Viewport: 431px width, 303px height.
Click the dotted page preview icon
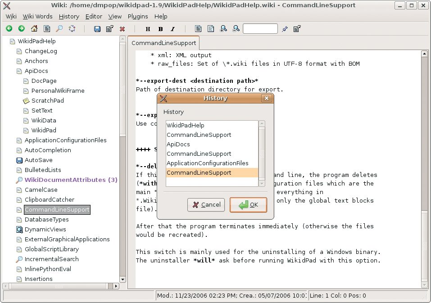click(x=211, y=29)
